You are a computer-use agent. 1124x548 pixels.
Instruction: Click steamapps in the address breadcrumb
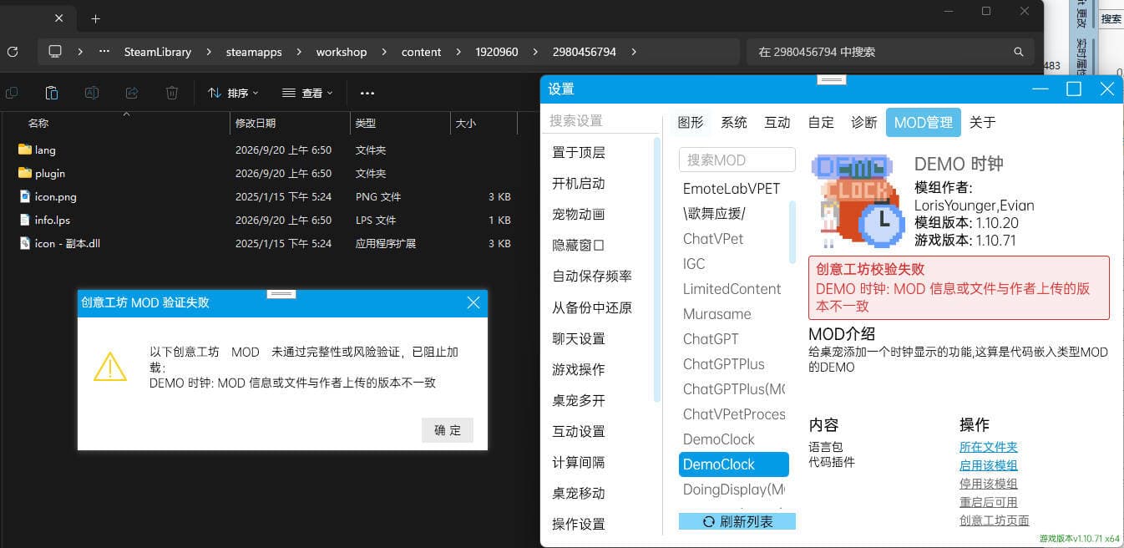coord(254,52)
